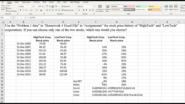Expand the cell styles gallery More arrow
Viewport: 185px width, 104px height.
tap(161, 10)
